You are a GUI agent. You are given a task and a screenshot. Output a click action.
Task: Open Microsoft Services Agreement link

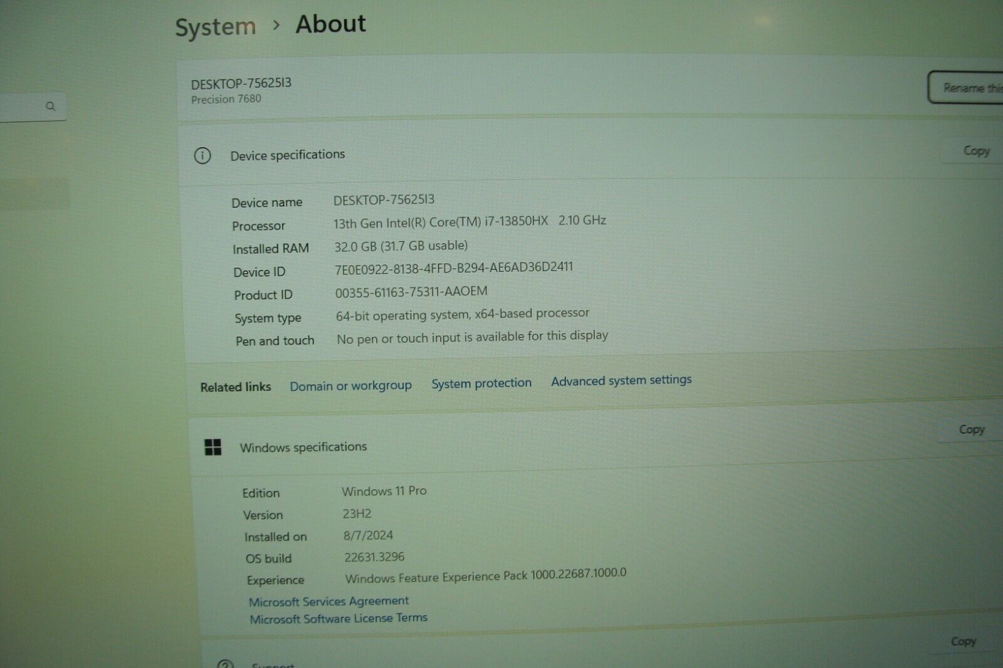tap(328, 601)
